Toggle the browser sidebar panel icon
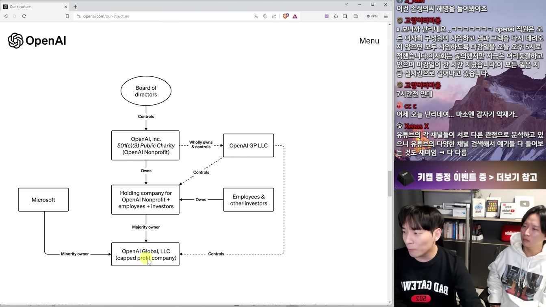The height and width of the screenshot is (307, 546). pyautogui.click(x=345, y=16)
